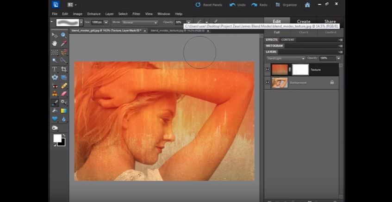
Task: Select the Zoom tool
Action: (x=63, y=35)
